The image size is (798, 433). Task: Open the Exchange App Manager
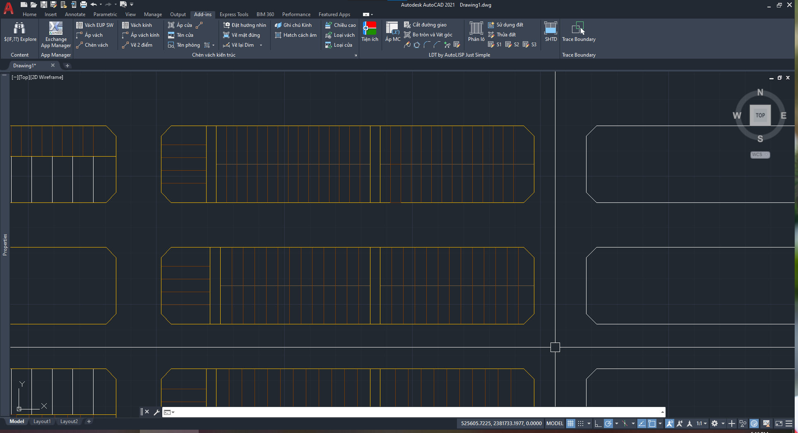pyautogui.click(x=56, y=34)
